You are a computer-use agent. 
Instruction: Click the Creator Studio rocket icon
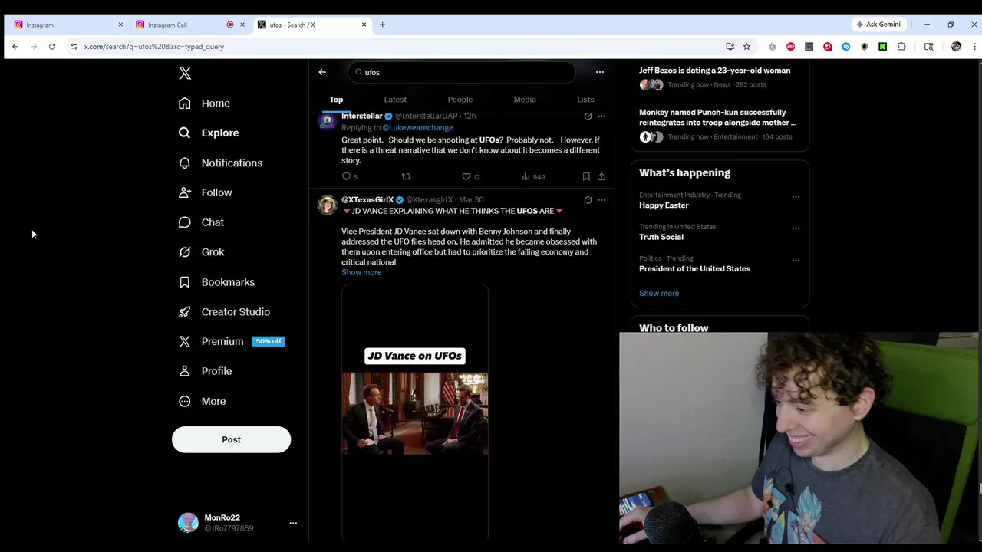185,312
